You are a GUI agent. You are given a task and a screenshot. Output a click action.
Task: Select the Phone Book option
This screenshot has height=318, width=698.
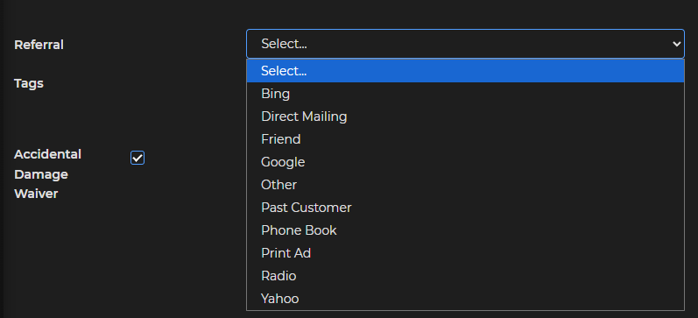[x=465, y=230]
